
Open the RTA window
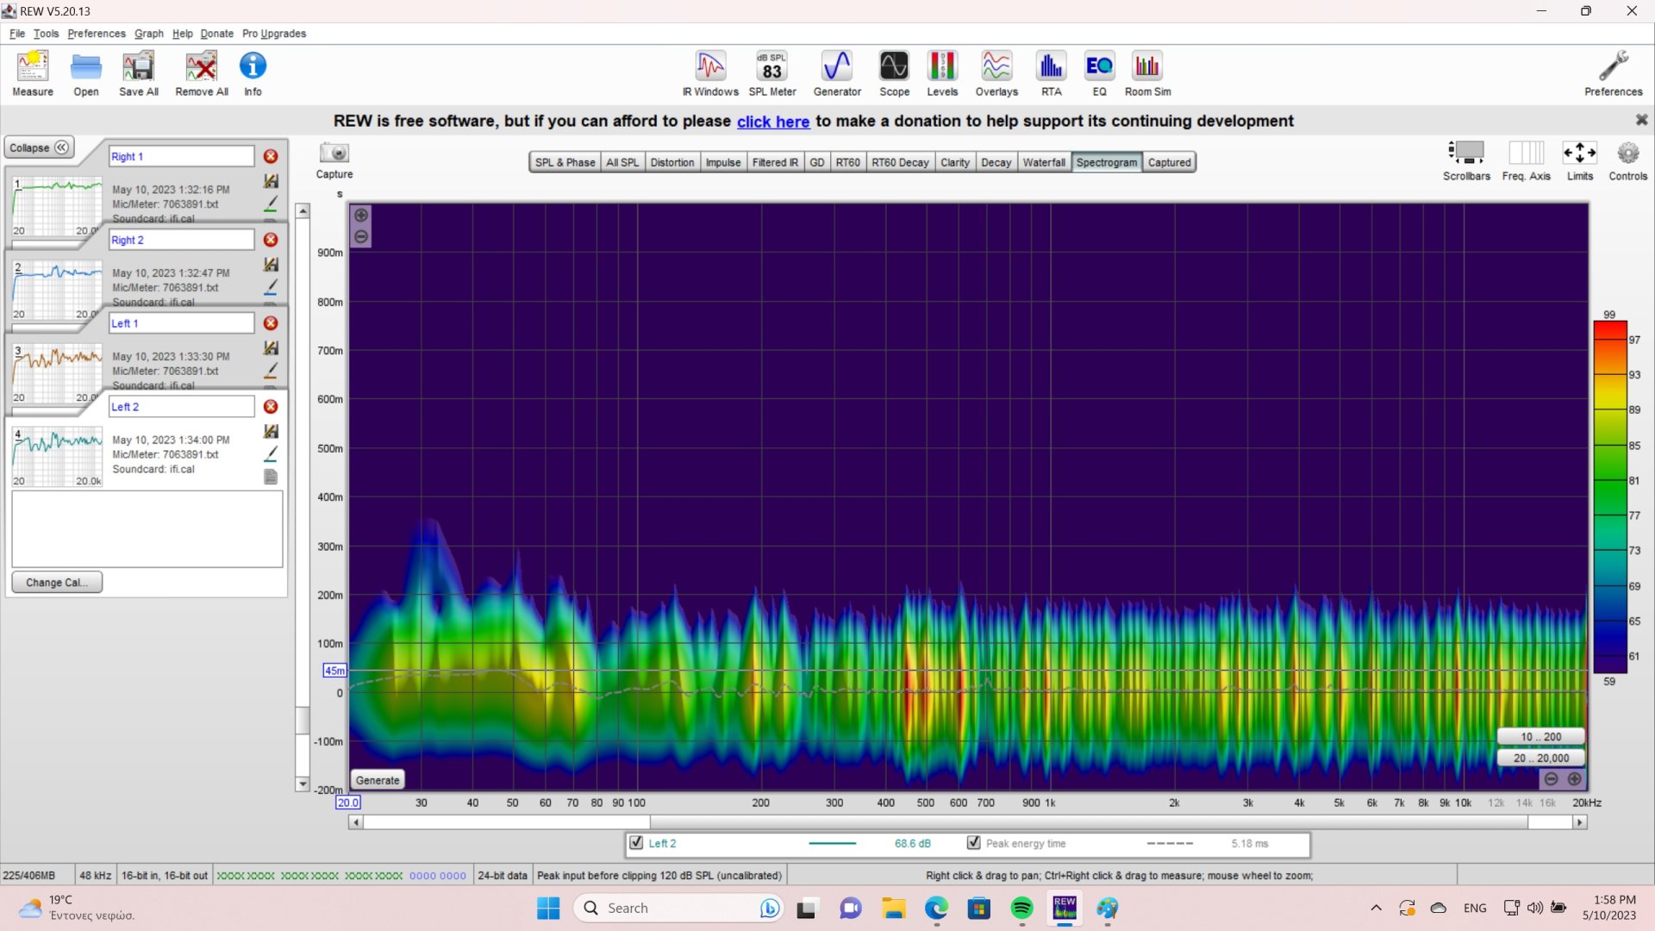(x=1051, y=73)
